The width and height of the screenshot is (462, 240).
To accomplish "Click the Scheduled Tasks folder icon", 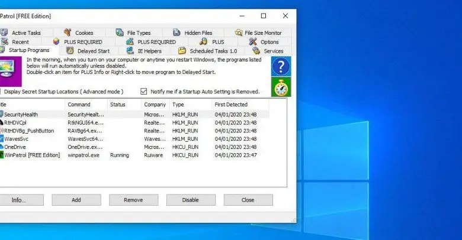I will tap(182, 51).
